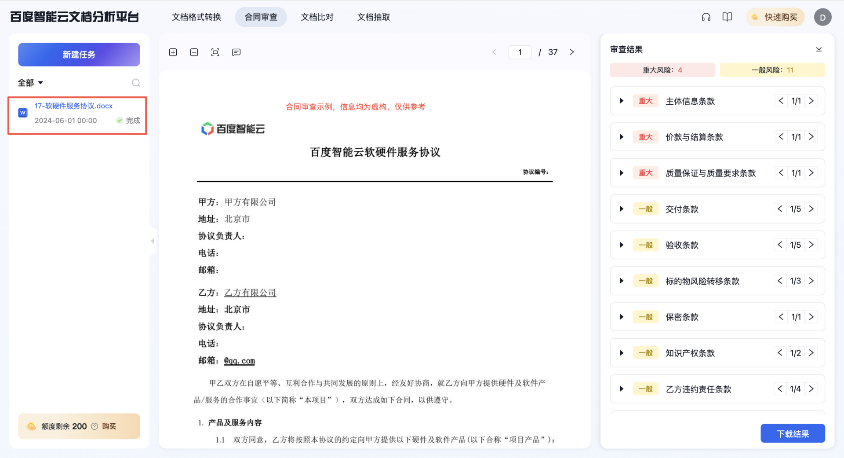Click the 百度智能云软硬件服务协议 document title
Screen dimensions: 844x458
[x=375, y=152]
